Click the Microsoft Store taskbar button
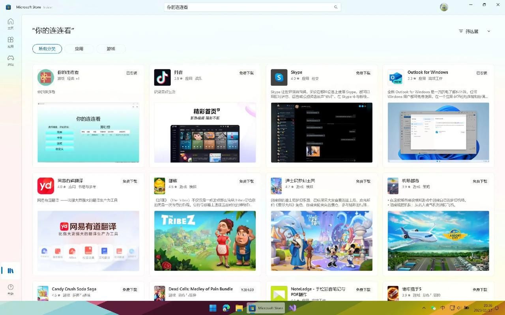This screenshot has width=505, height=315. point(266,308)
